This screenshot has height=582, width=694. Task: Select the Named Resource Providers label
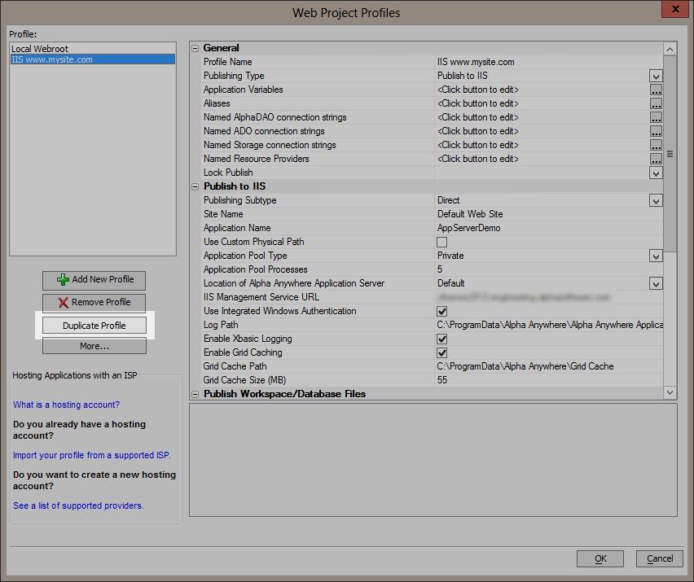[257, 159]
